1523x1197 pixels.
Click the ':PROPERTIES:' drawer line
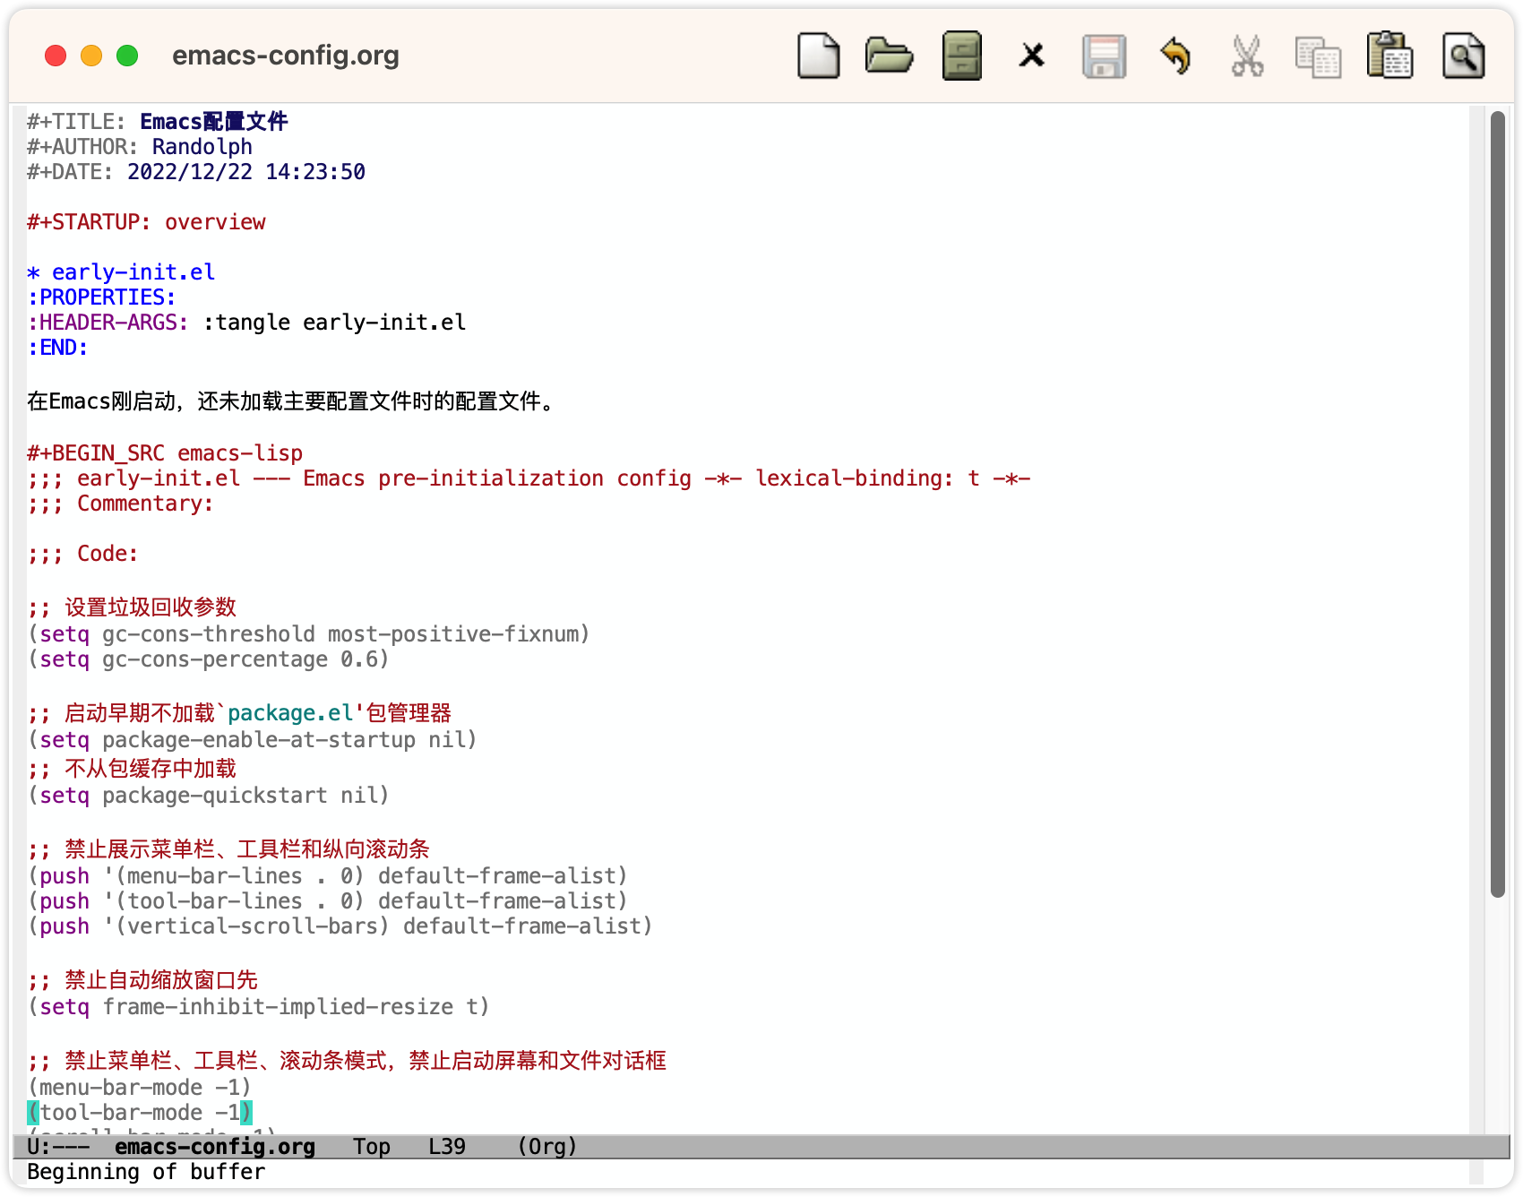tap(101, 297)
